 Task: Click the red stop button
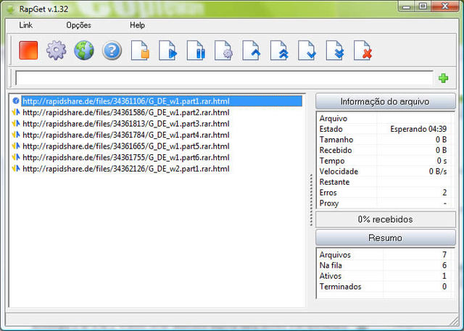coord(28,51)
